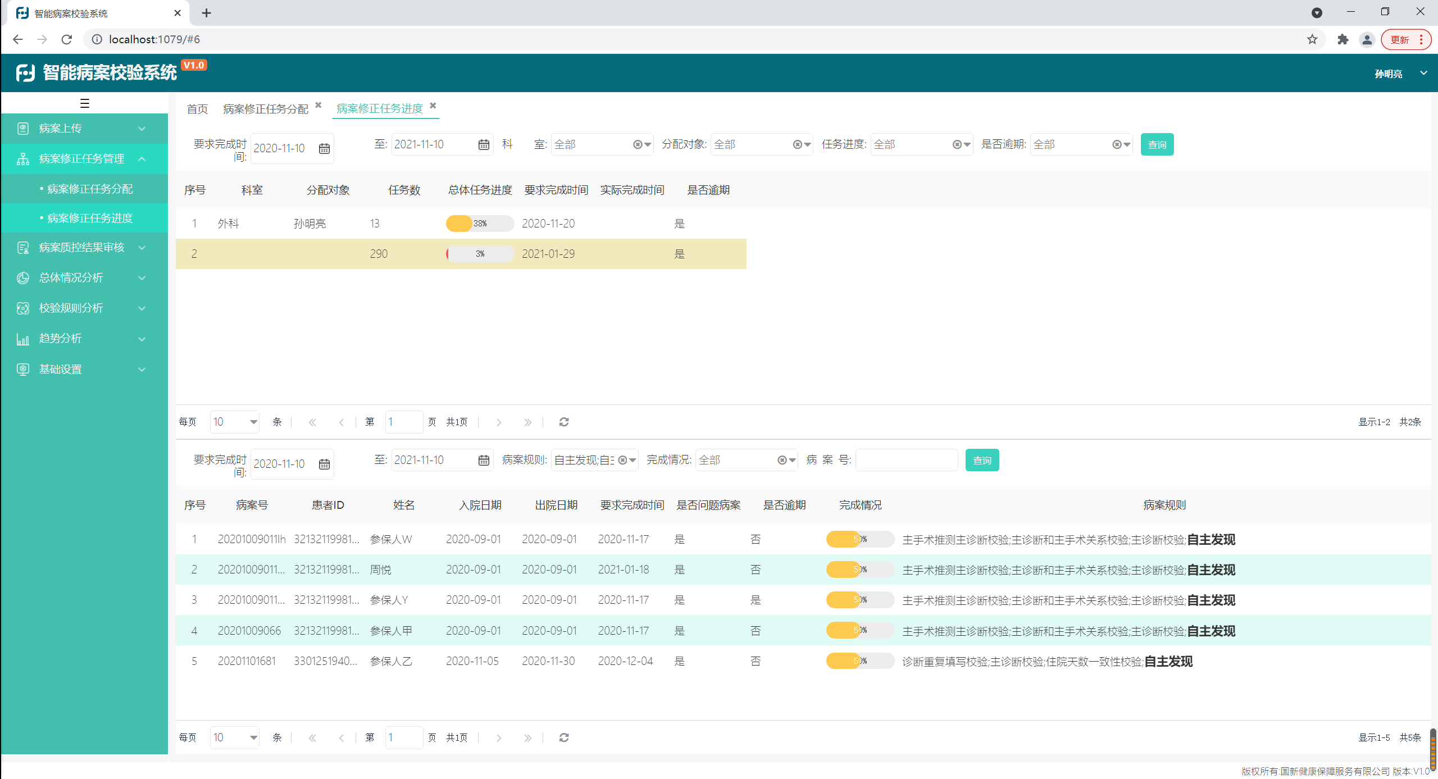
Task: Click the upper table page number field
Action: [404, 422]
